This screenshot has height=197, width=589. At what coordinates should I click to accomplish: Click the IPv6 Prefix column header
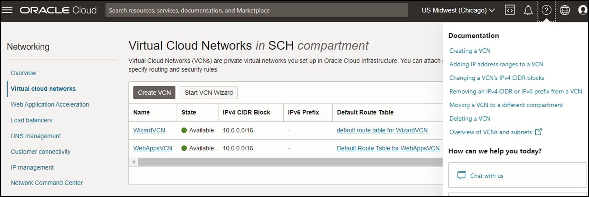pyautogui.click(x=303, y=112)
